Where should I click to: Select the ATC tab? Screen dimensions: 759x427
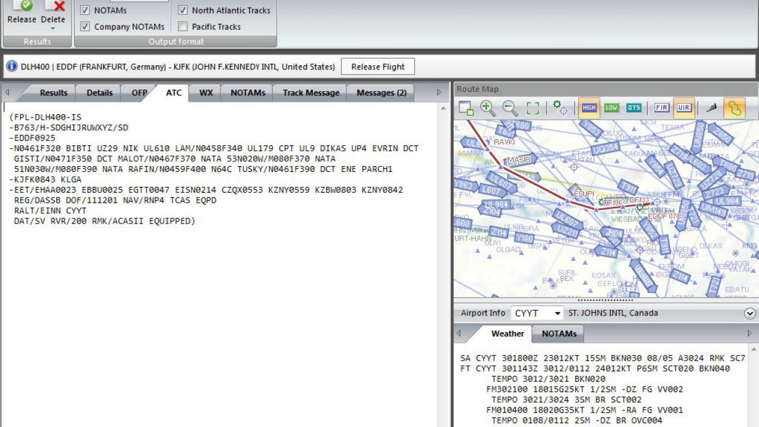(174, 93)
